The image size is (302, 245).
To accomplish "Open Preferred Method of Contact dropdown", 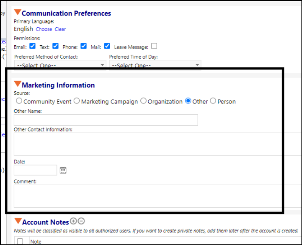I will click(x=60, y=65).
